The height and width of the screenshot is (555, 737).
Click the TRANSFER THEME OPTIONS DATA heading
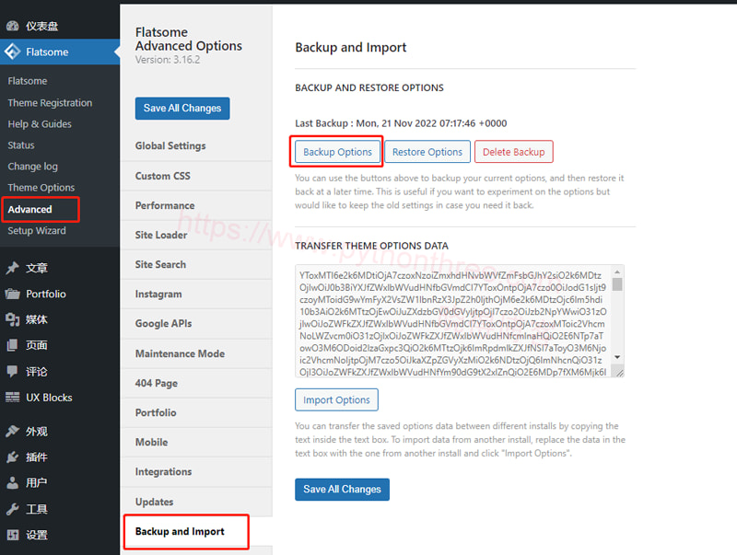pyautogui.click(x=372, y=246)
